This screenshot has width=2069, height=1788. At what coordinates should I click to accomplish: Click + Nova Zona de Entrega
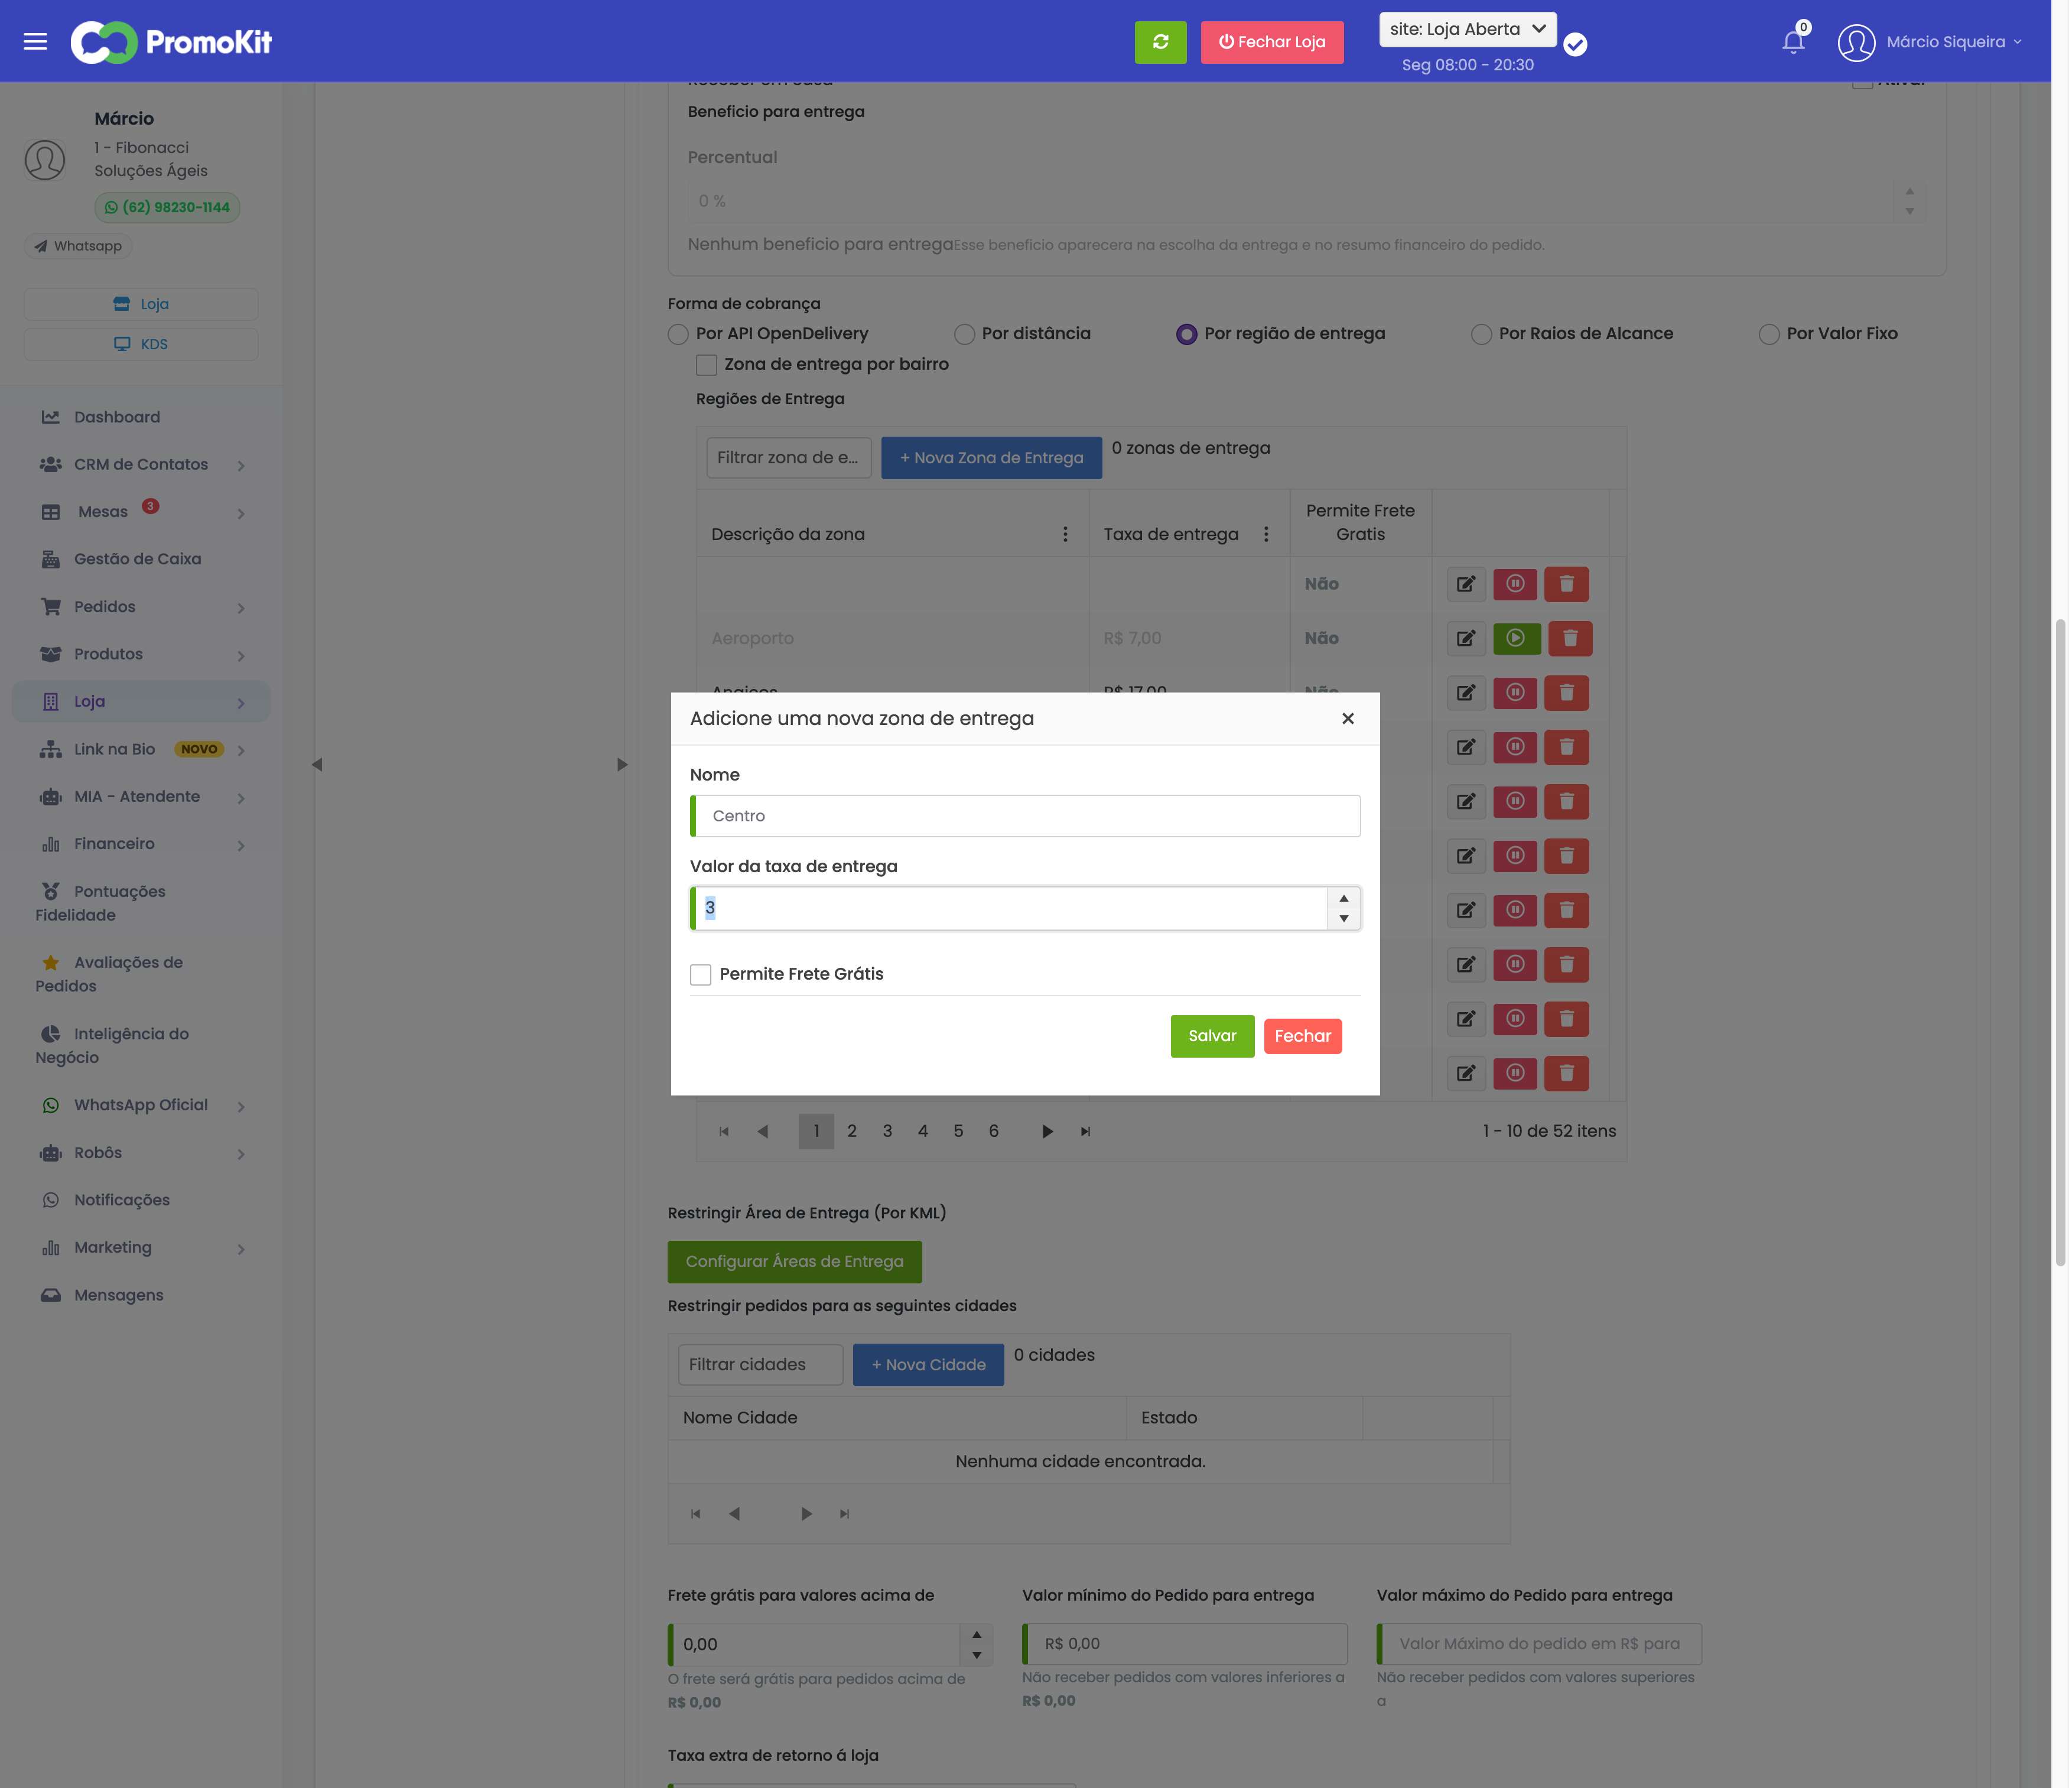pos(991,457)
